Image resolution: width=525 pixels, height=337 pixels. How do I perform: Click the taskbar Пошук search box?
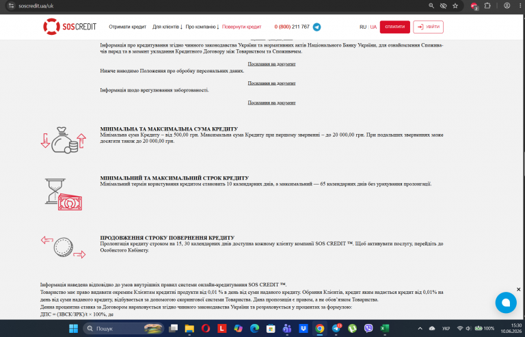coord(123,328)
